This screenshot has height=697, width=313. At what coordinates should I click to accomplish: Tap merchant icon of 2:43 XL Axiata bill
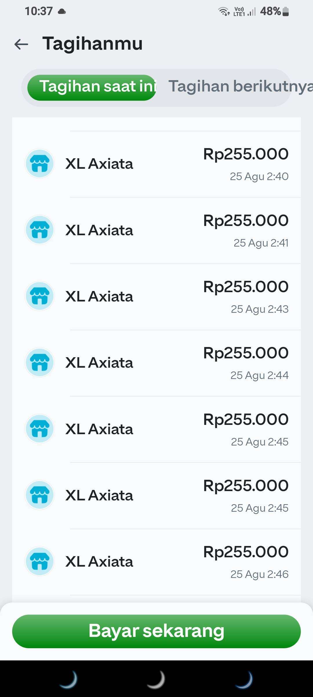click(39, 296)
